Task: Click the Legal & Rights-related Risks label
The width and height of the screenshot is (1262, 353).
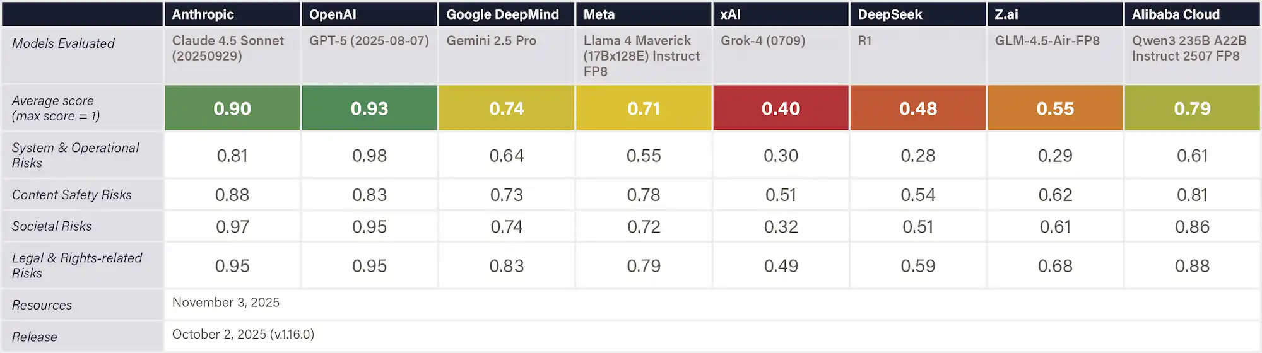Action: [x=77, y=265]
